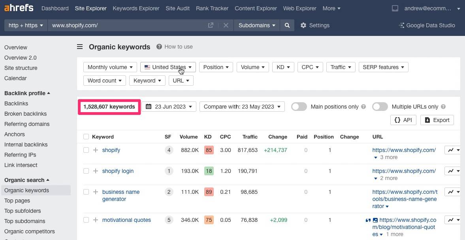This screenshot has height=240, width=465.
Task: Open Keyword filter dropdown
Action: 147,81
